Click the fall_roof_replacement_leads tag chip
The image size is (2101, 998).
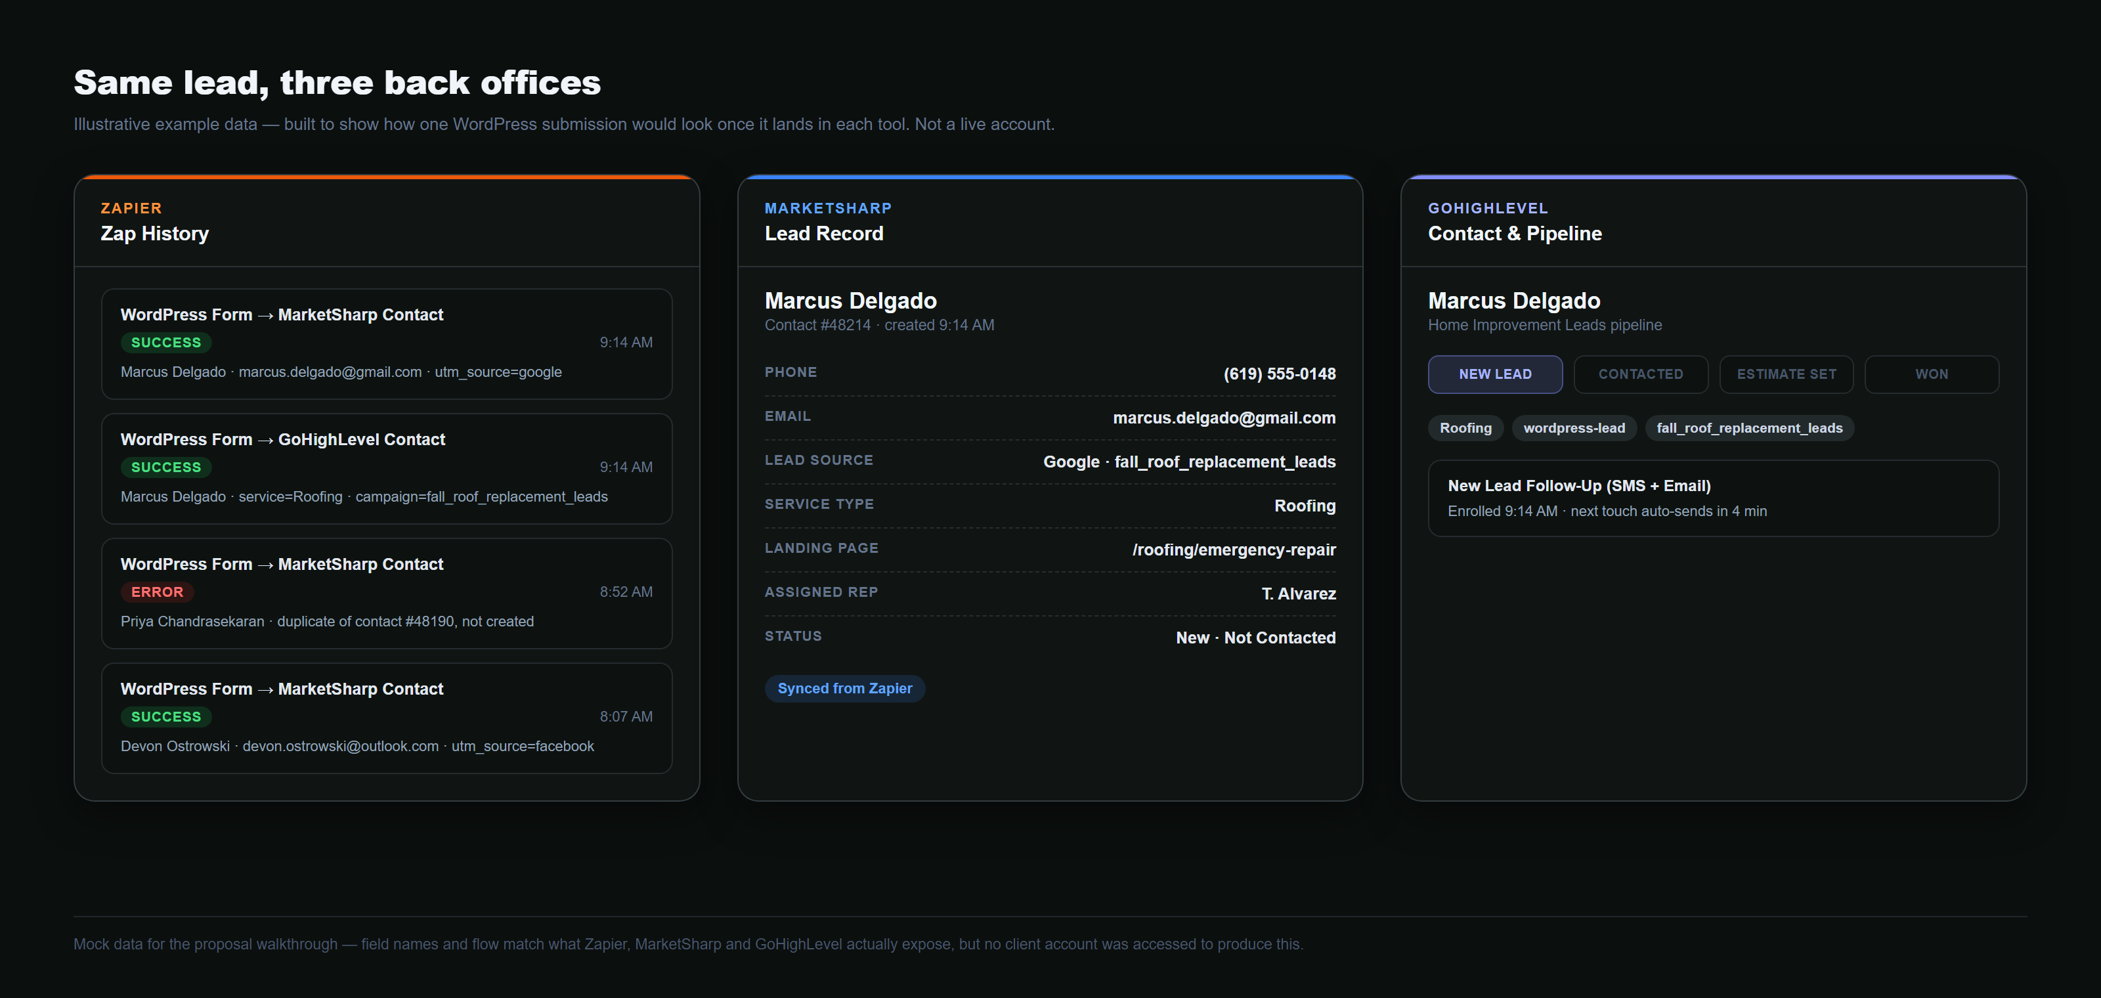coord(1748,428)
